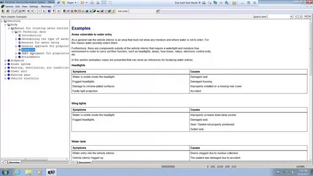This screenshot has height=176, width=313.
Task: Open the Search item dropdown arrow
Action: (291, 17)
